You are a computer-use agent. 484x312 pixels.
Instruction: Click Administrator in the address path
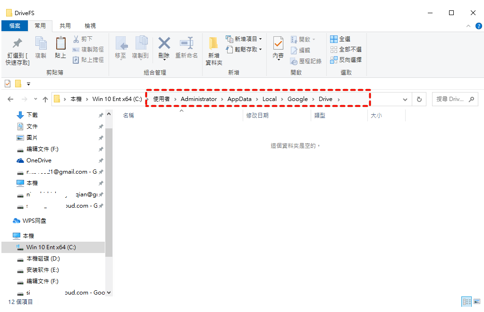tap(199, 99)
